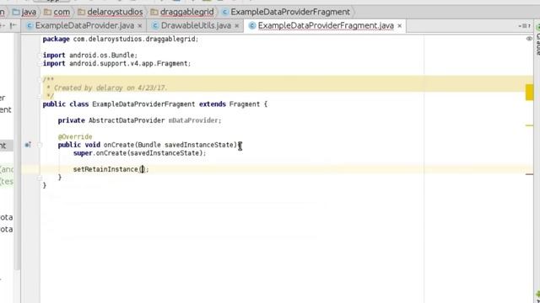Click the ExampleDataProviderFragment breadcrumb class
This screenshot has height=303, width=540.
tap(286, 12)
